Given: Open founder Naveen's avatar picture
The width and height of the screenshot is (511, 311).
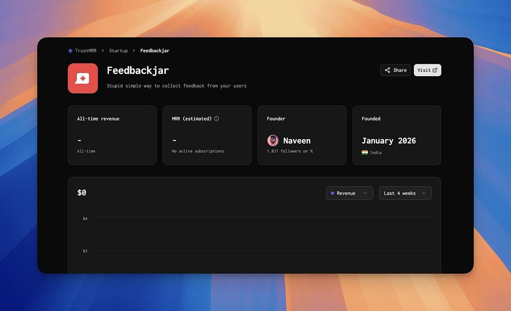Looking at the screenshot, I should [273, 140].
